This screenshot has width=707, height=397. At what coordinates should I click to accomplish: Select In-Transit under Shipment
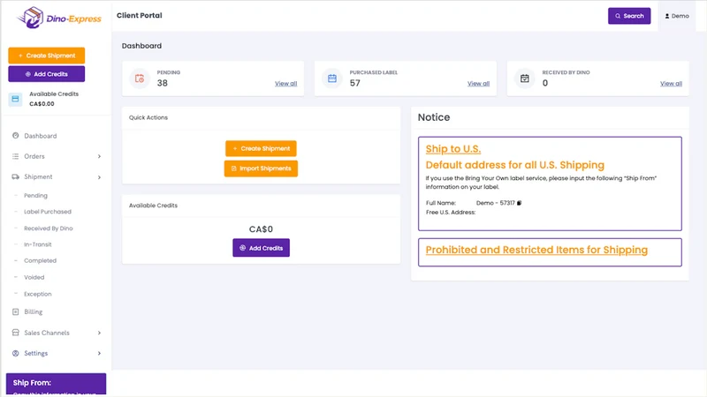(38, 244)
